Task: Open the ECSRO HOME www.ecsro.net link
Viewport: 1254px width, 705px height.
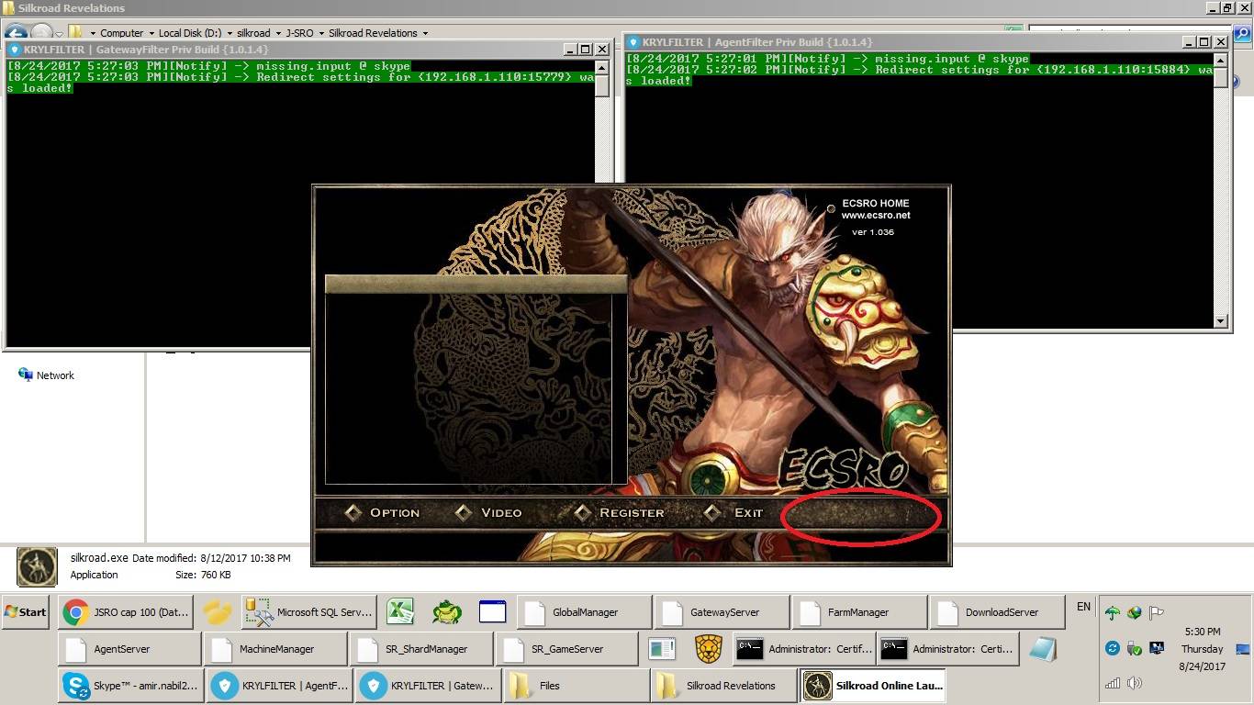Action: click(x=876, y=209)
